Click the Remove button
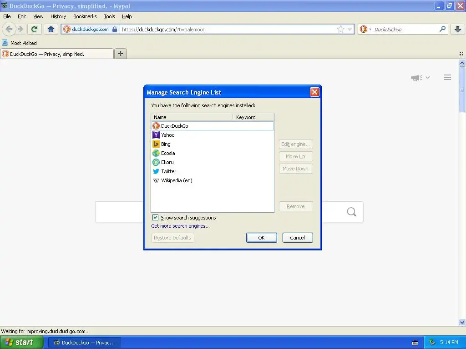The width and height of the screenshot is (466, 349). [x=296, y=207]
